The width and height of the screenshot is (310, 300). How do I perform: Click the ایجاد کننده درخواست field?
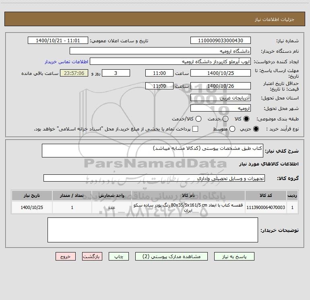tap(170, 61)
